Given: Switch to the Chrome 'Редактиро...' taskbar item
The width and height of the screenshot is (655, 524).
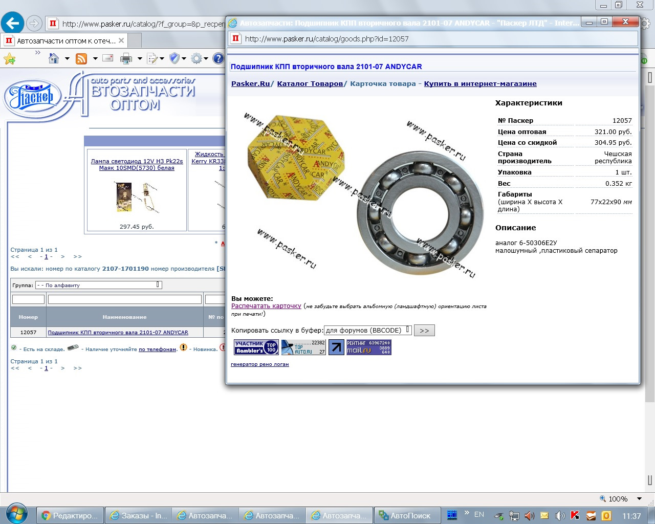Looking at the screenshot, I should pyautogui.click(x=70, y=515).
